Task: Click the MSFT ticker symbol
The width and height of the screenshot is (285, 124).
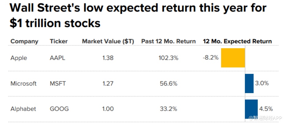Action: coord(58,83)
